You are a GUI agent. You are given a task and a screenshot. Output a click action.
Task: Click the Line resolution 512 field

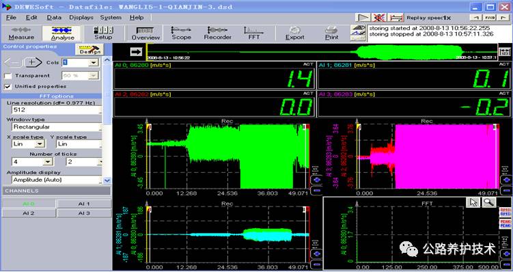point(57,110)
